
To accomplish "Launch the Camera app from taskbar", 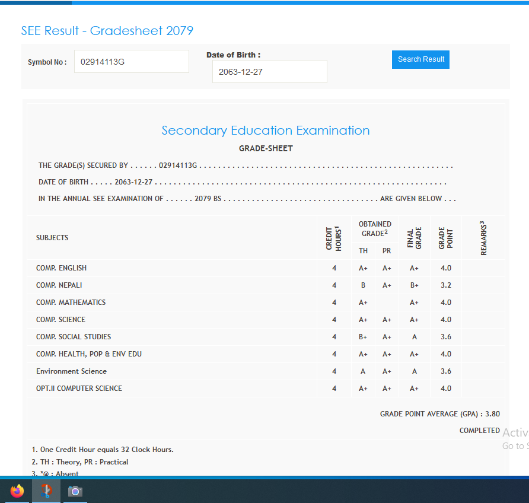I will pos(75,491).
